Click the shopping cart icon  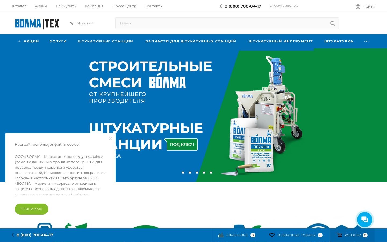point(339,235)
